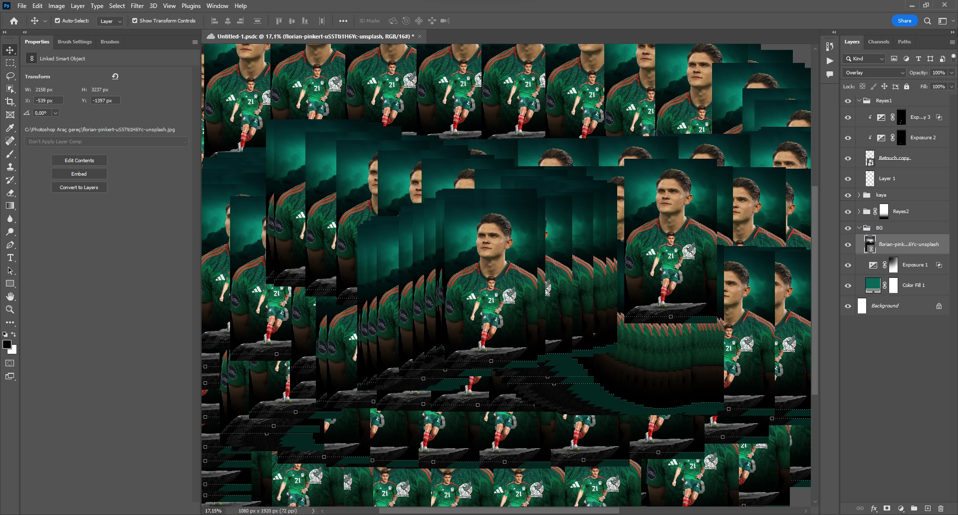
Task: Create a new layer
Action: point(928,509)
